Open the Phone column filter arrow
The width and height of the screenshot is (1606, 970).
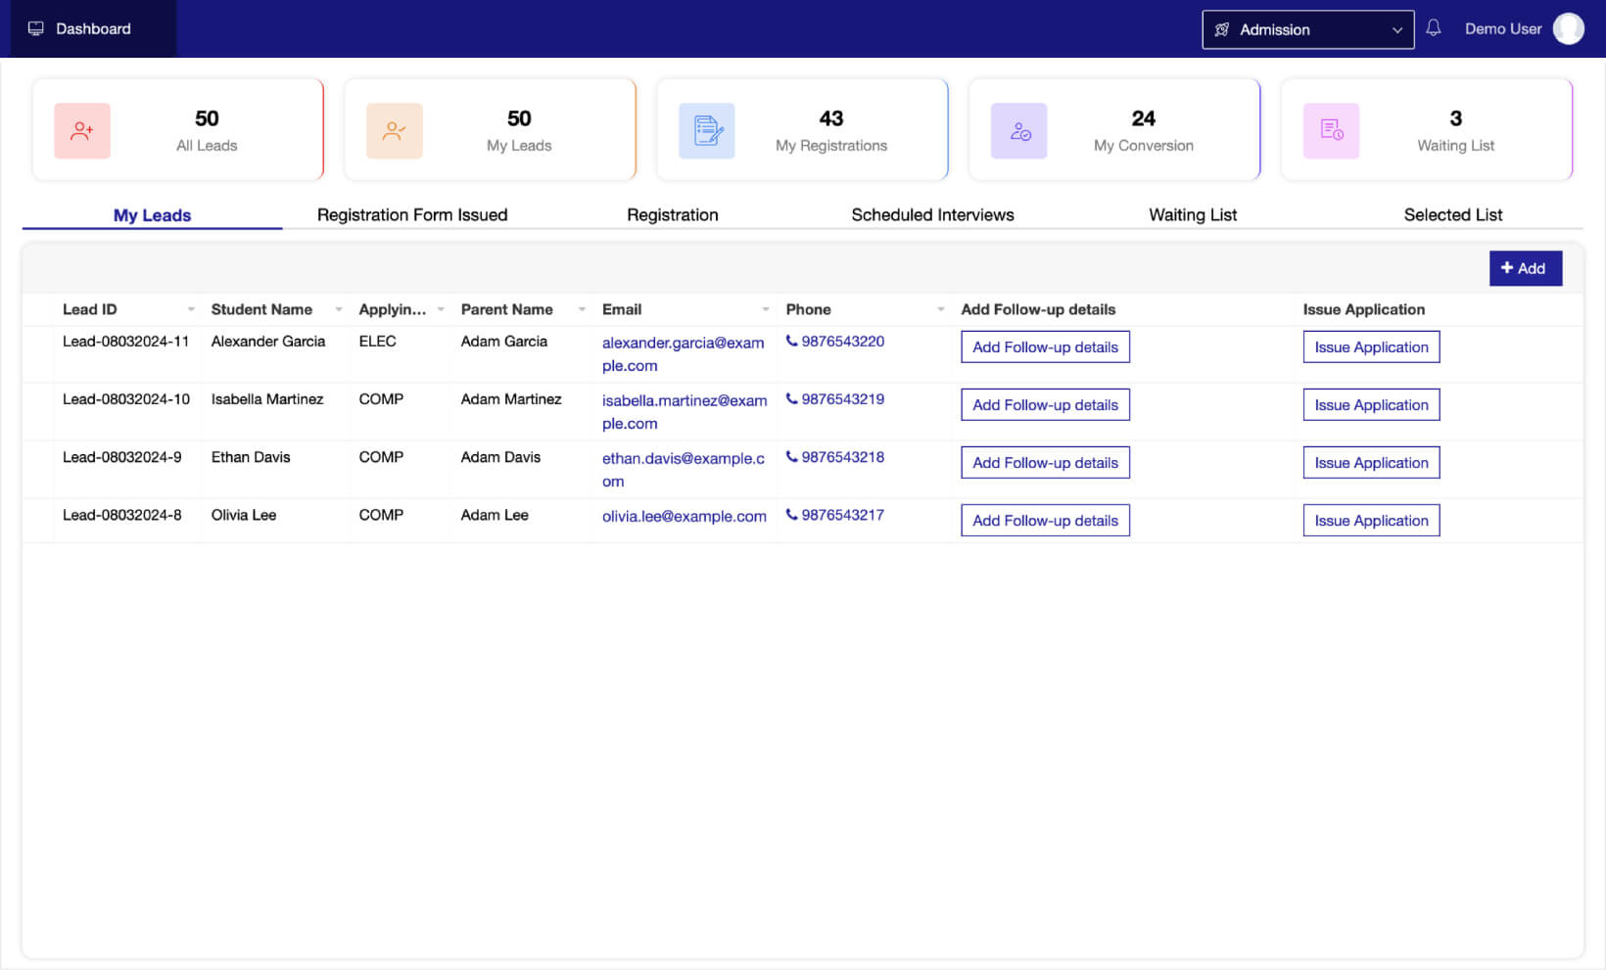940,309
